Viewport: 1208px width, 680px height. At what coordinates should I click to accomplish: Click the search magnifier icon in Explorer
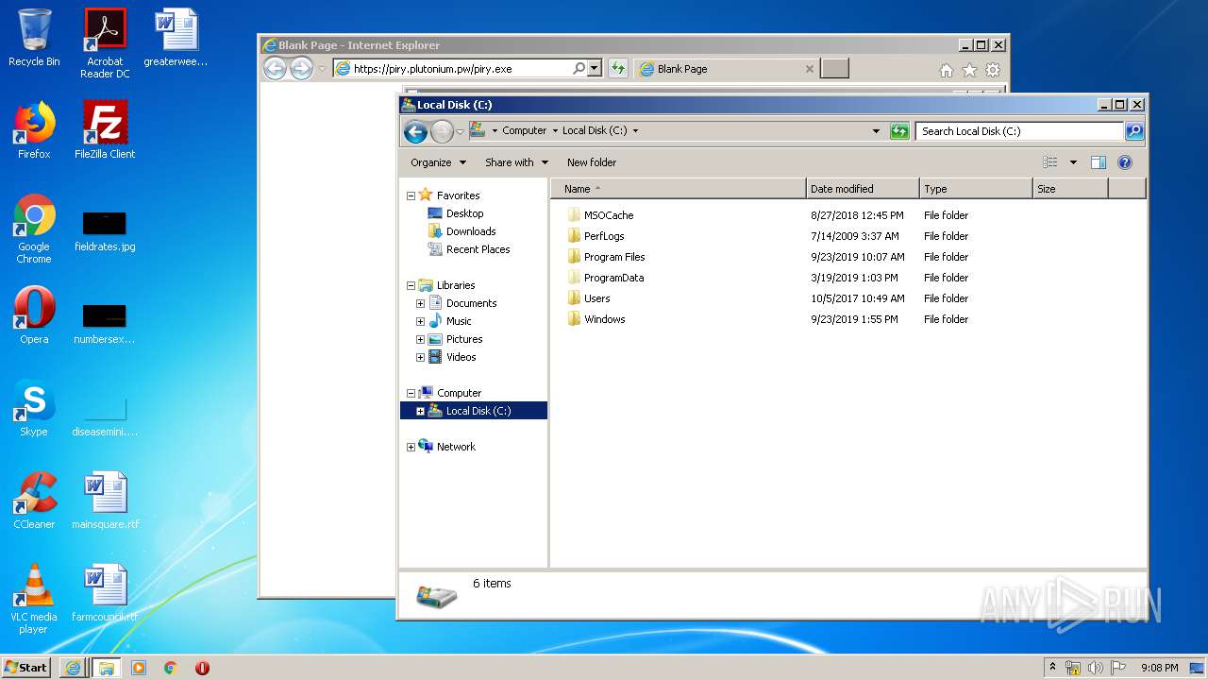click(1134, 131)
